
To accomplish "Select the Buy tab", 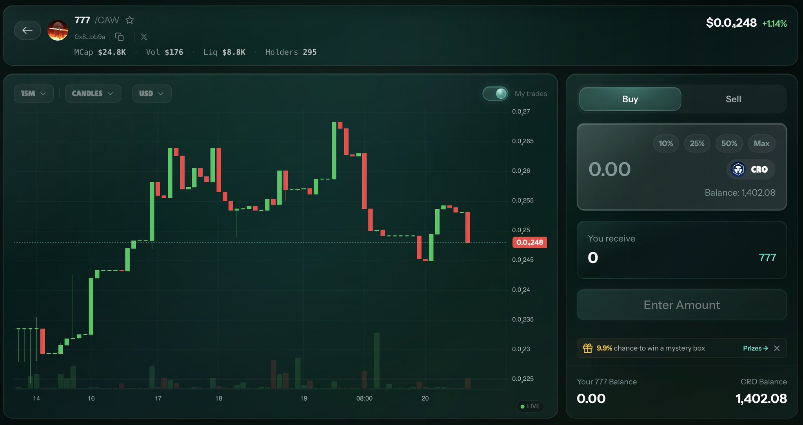I will coord(630,99).
